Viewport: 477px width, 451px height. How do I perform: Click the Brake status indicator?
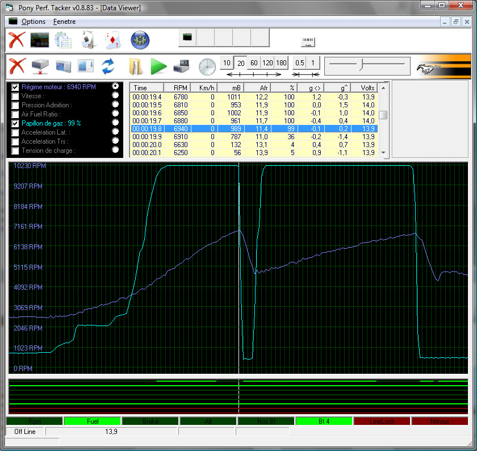[x=150, y=421]
